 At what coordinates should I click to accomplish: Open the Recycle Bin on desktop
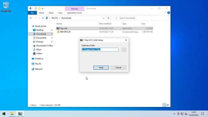pyautogui.click(x=6, y=7)
